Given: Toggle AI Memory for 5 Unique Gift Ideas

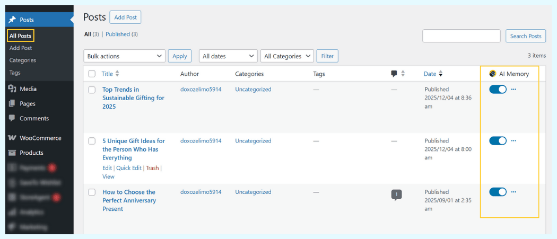Looking at the screenshot, I should 498,140.
